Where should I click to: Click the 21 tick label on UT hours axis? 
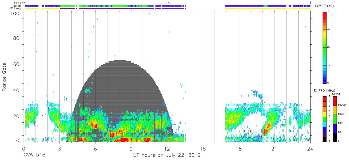[275, 149]
